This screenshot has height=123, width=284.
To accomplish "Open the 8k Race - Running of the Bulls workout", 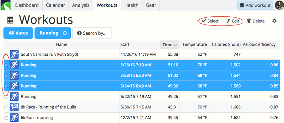I will 48,107.
